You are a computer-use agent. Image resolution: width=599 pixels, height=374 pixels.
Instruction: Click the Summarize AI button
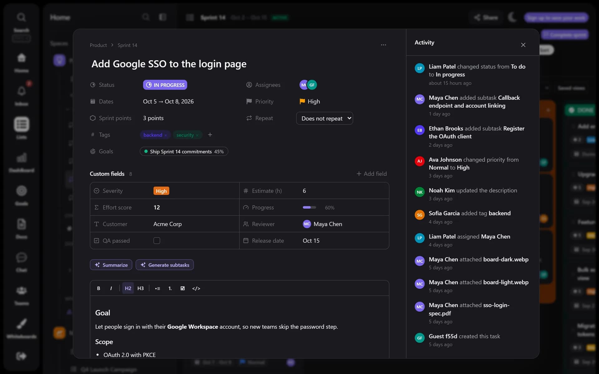(x=111, y=265)
